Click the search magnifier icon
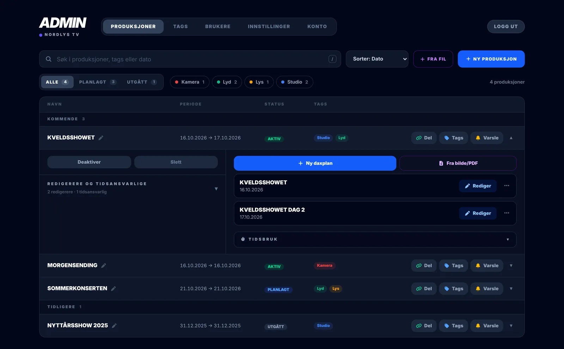The image size is (564, 349). [49, 59]
